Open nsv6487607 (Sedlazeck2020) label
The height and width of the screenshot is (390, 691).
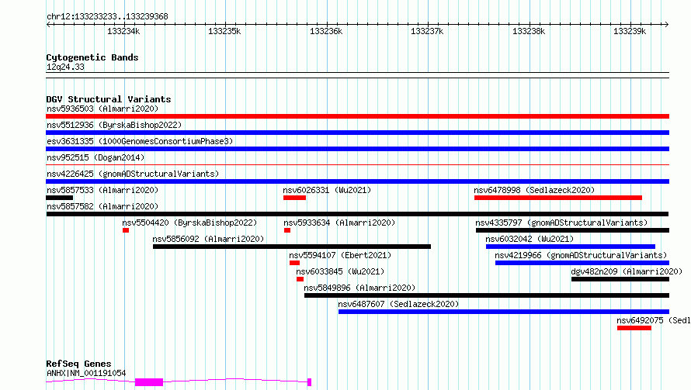398,304
